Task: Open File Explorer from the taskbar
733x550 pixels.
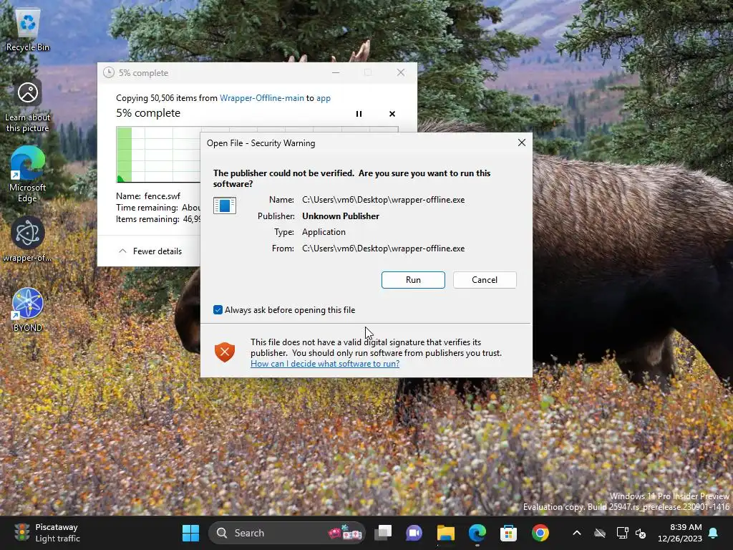Action: [x=445, y=533]
